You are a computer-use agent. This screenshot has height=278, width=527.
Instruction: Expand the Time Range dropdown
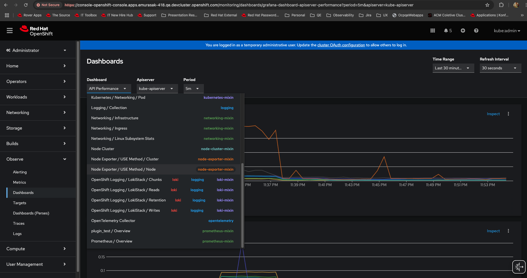coord(453,68)
